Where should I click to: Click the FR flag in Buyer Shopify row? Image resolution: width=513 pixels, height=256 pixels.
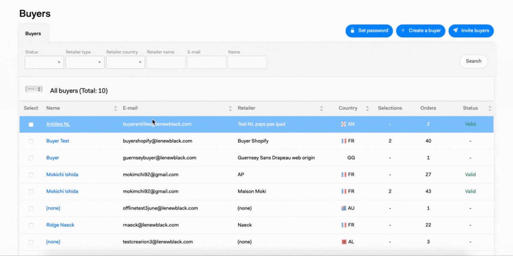coord(343,141)
